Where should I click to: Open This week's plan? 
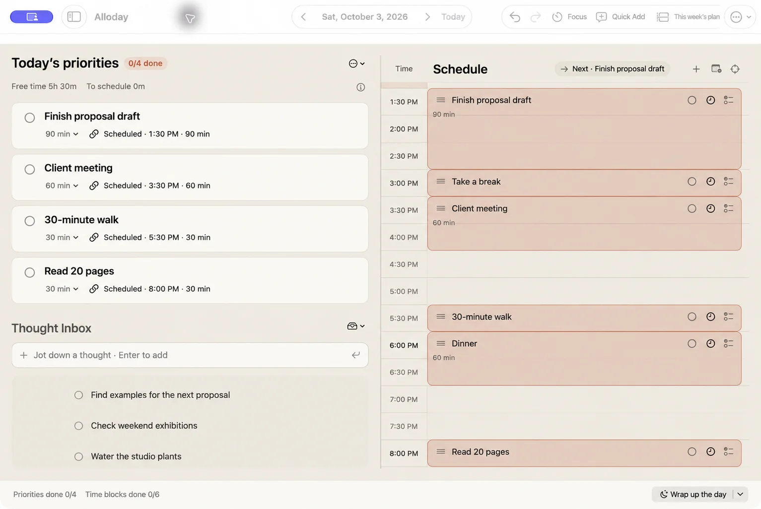(x=688, y=17)
